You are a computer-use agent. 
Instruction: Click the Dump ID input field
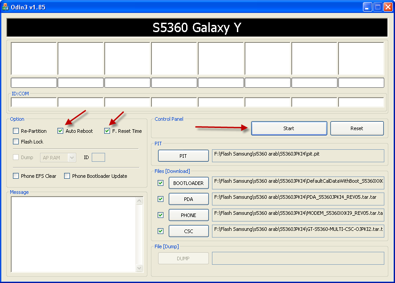coord(98,157)
